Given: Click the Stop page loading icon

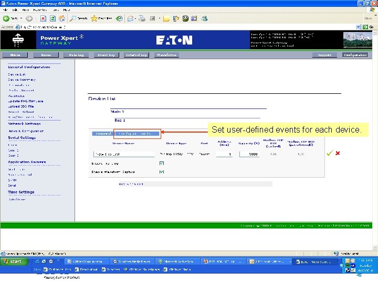Looking at the screenshot, I should coord(43,18).
